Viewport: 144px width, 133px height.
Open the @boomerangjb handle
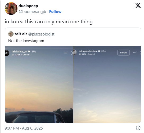point(32,12)
